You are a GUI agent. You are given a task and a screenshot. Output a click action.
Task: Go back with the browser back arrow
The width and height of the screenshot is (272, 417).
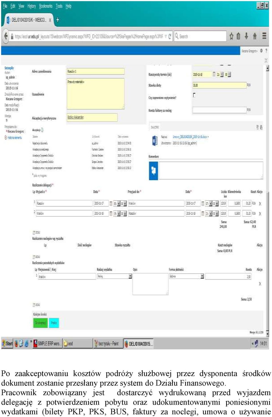tap(6, 36)
